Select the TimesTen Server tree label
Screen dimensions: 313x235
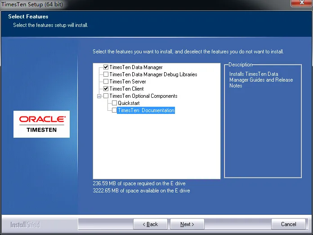[x=128, y=82]
